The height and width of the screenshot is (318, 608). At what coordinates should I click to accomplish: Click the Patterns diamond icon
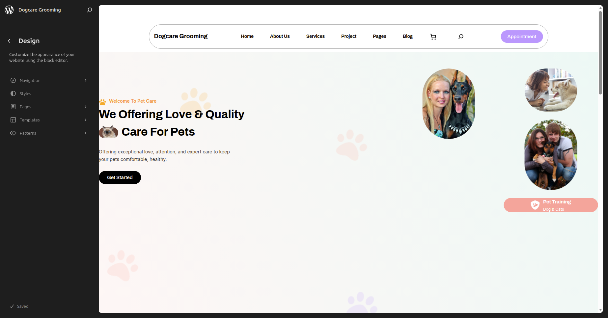[13, 133]
